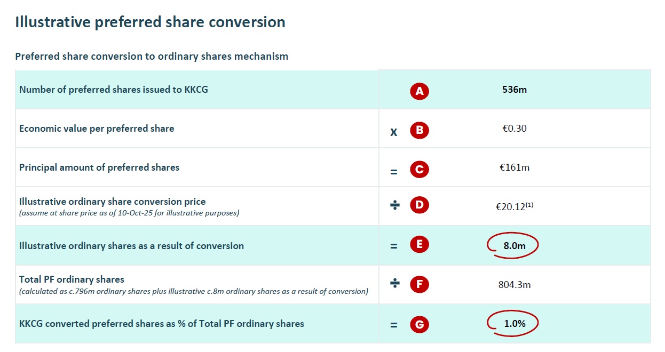Click the €161m principal amount
Image resolution: width=665 pixels, height=352 pixels.
(514, 167)
